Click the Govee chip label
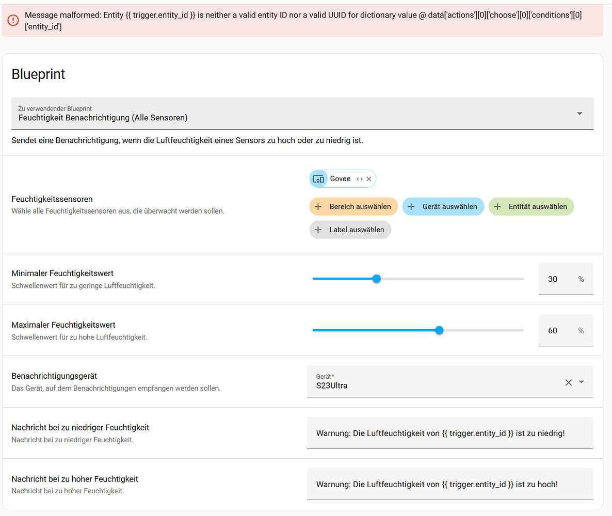Image resolution: width=612 pixels, height=516 pixels. pyautogui.click(x=340, y=179)
